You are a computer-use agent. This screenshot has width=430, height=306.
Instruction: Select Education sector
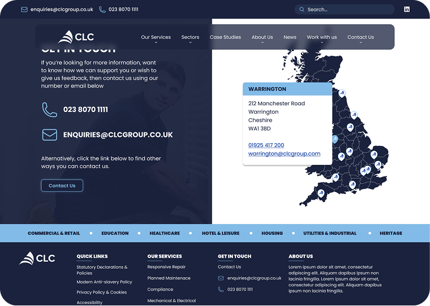pyautogui.click(x=115, y=234)
